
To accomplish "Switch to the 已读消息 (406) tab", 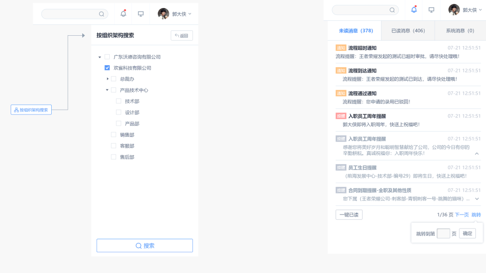I will tap(408, 31).
